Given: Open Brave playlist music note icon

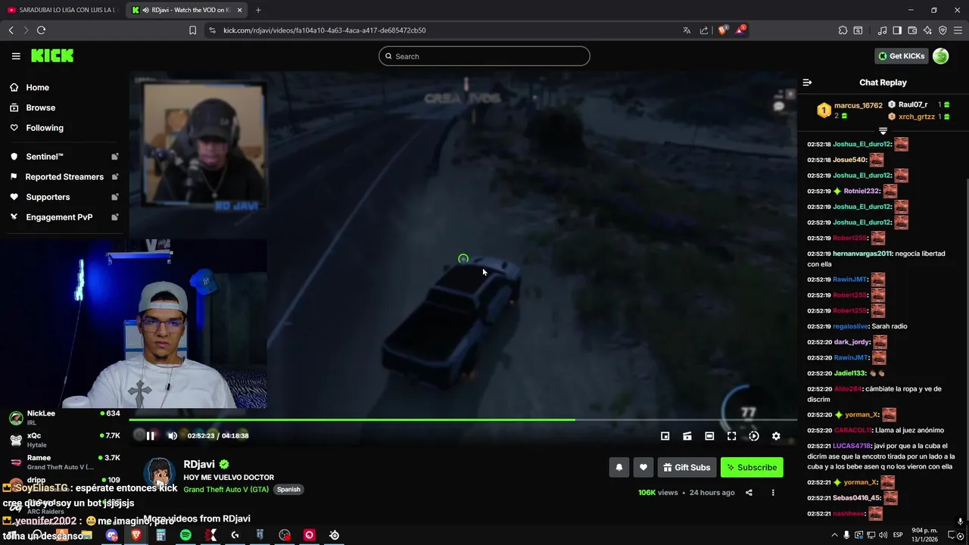Looking at the screenshot, I should click(x=882, y=30).
